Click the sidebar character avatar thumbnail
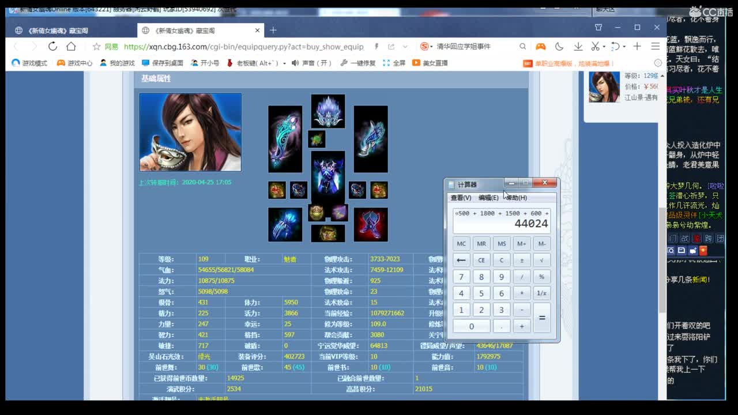 [x=604, y=87]
